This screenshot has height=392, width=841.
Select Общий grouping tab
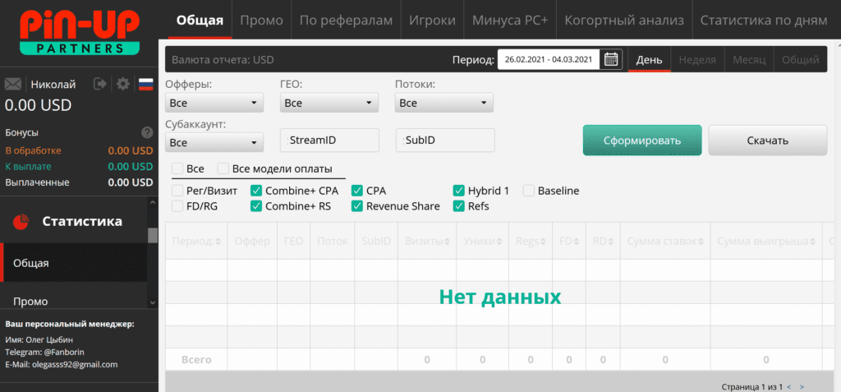800,60
